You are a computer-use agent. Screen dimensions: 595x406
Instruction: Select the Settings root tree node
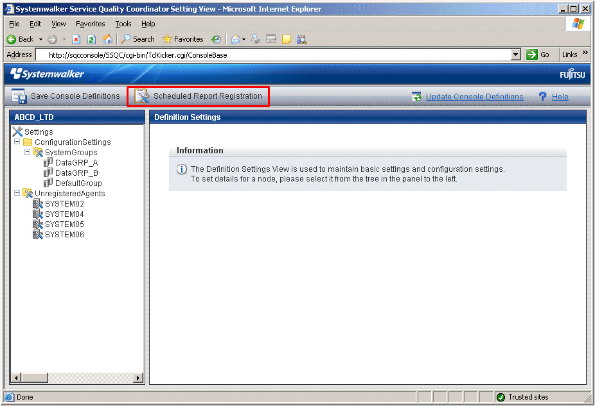click(39, 131)
